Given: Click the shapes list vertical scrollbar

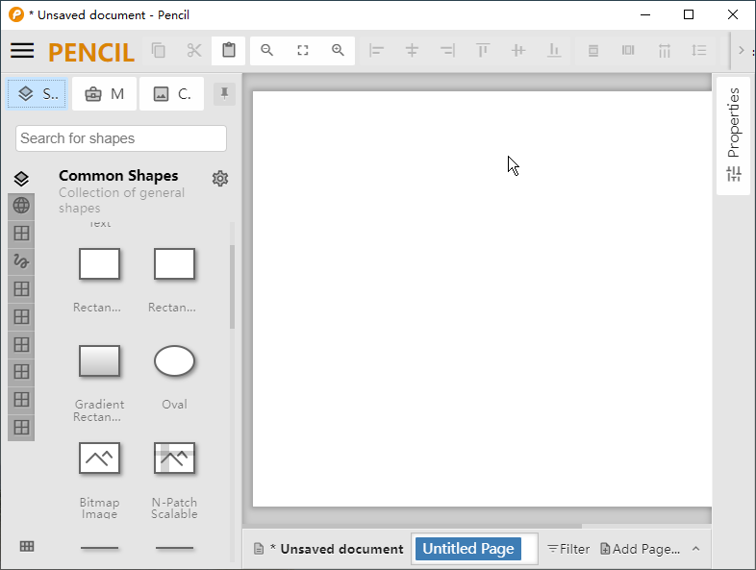Looking at the screenshot, I should tap(232, 287).
